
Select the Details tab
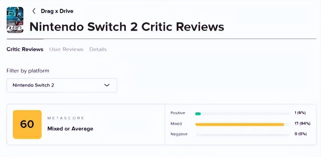pyautogui.click(x=98, y=49)
